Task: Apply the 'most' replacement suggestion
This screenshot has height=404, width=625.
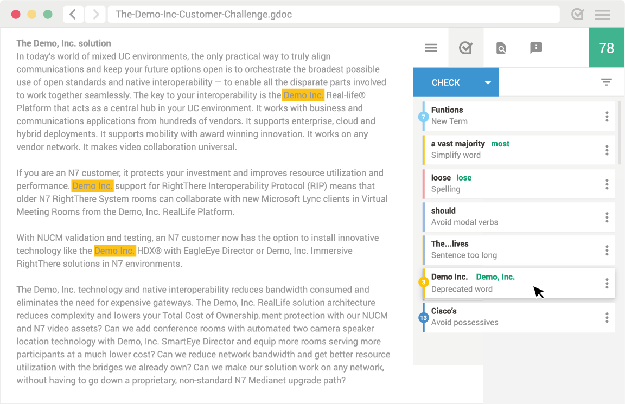Action: click(x=500, y=144)
